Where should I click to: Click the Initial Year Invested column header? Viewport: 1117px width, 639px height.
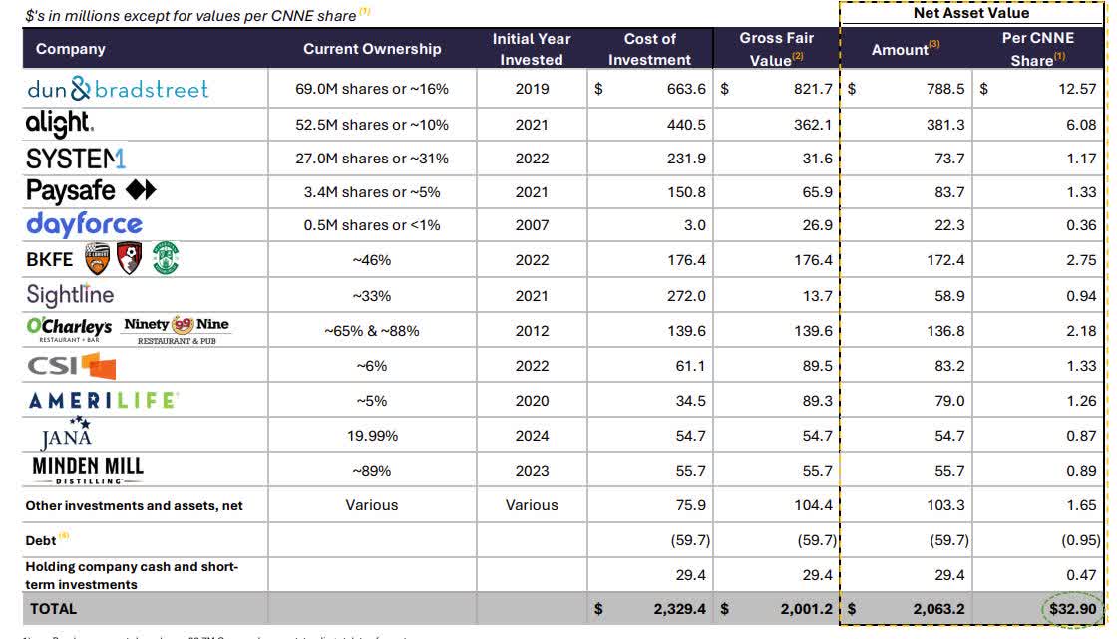tap(532, 49)
